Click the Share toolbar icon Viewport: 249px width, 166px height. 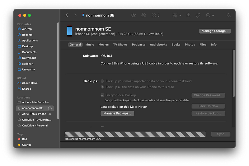[189, 15]
